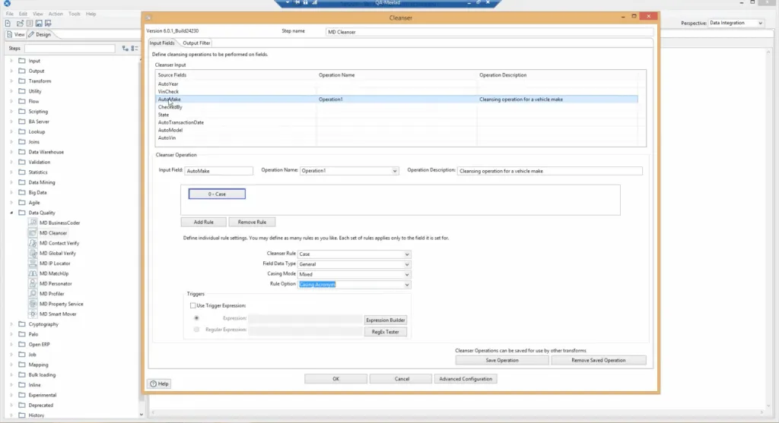Select the '0 - Case' rule box
This screenshot has width=779, height=423.
(217, 194)
